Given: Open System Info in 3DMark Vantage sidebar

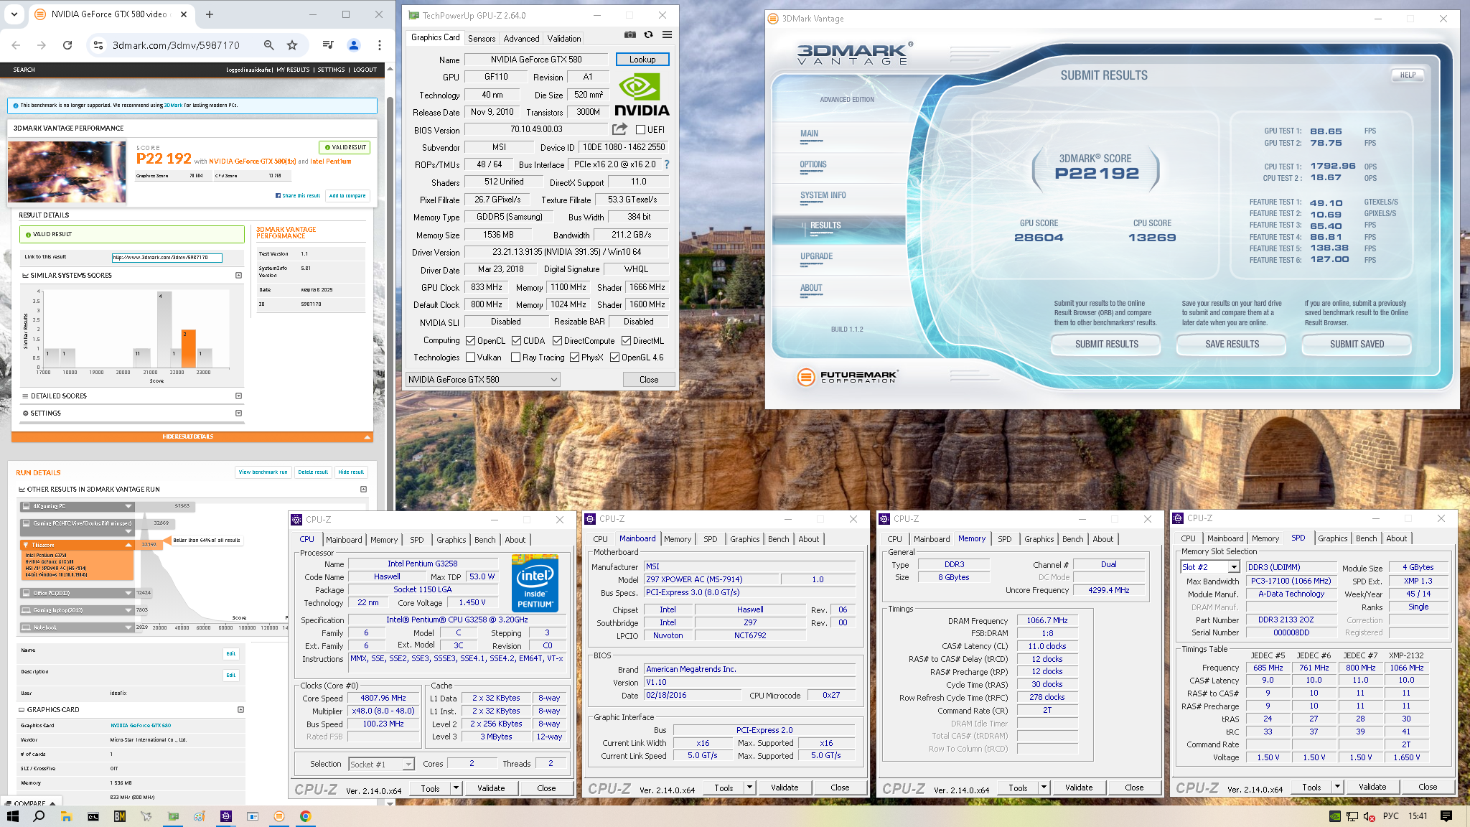Looking at the screenshot, I should point(823,195).
